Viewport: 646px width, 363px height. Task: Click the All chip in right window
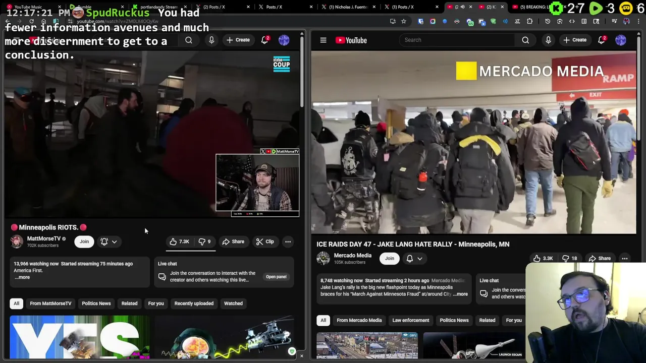[x=323, y=320]
